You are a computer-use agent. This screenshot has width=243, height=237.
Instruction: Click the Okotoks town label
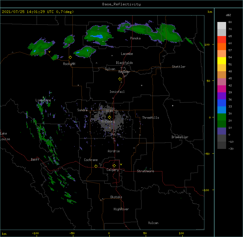(x=116, y=197)
